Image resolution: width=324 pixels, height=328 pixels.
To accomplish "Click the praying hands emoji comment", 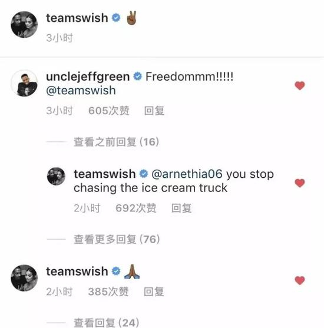I will 132,271.
